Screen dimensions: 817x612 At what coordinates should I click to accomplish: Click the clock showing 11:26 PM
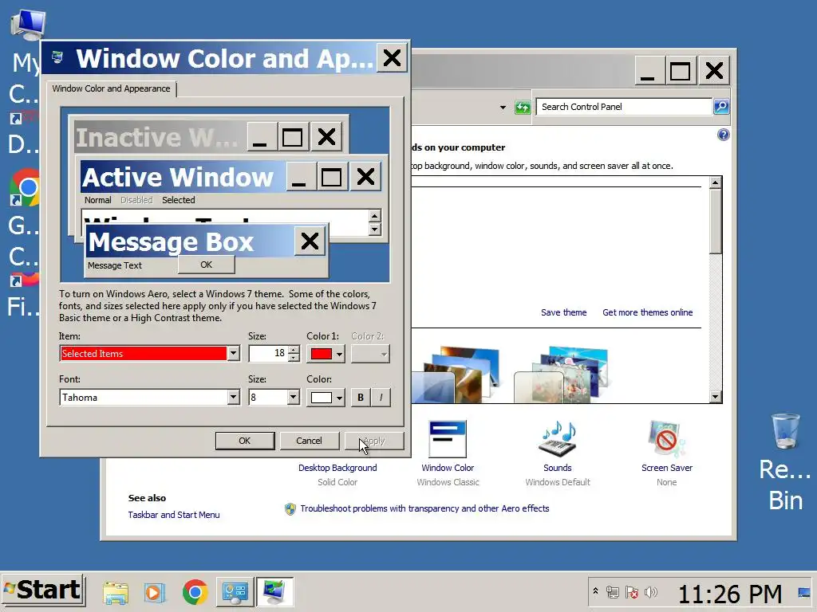(730, 594)
